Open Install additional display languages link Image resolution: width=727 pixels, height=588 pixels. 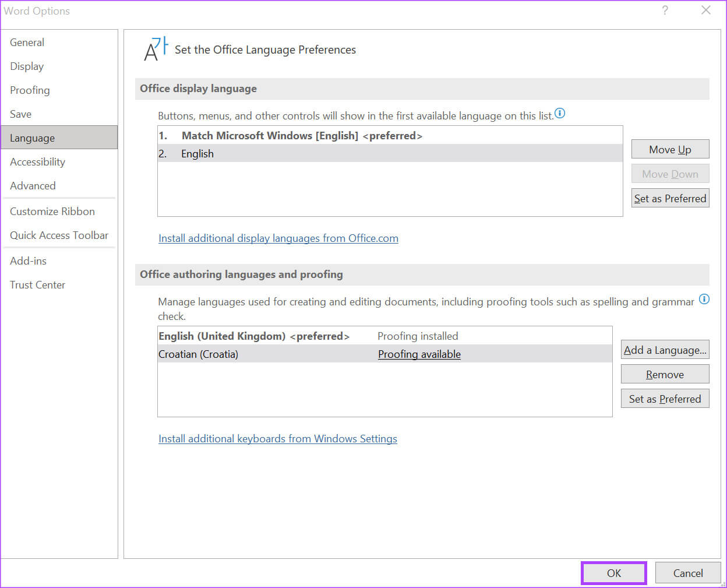(x=278, y=238)
